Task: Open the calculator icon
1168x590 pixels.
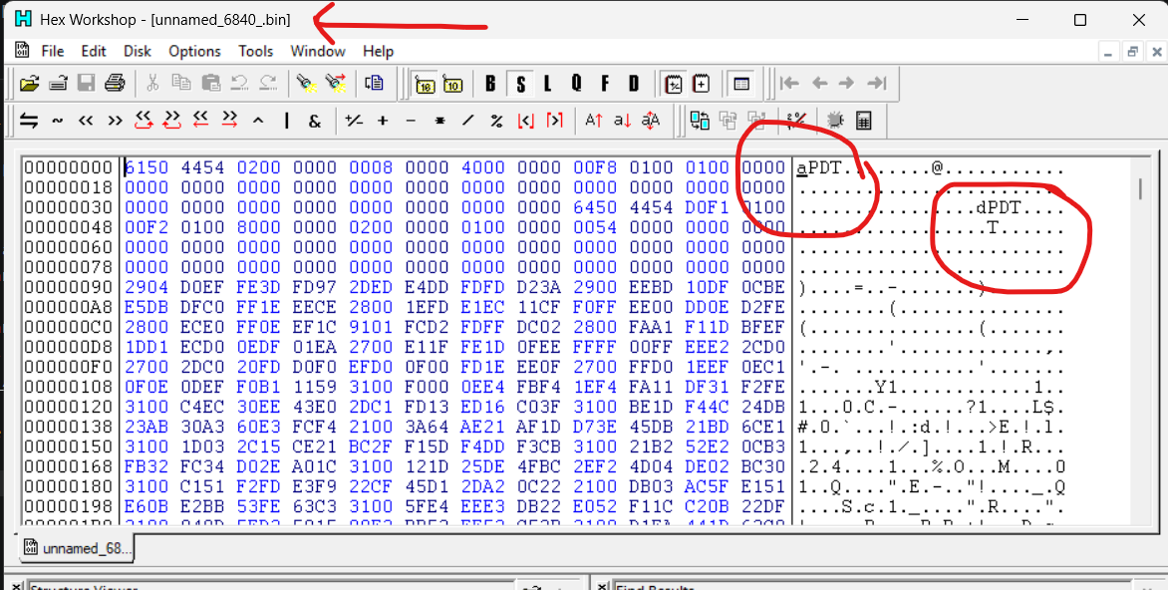Action: pos(863,120)
